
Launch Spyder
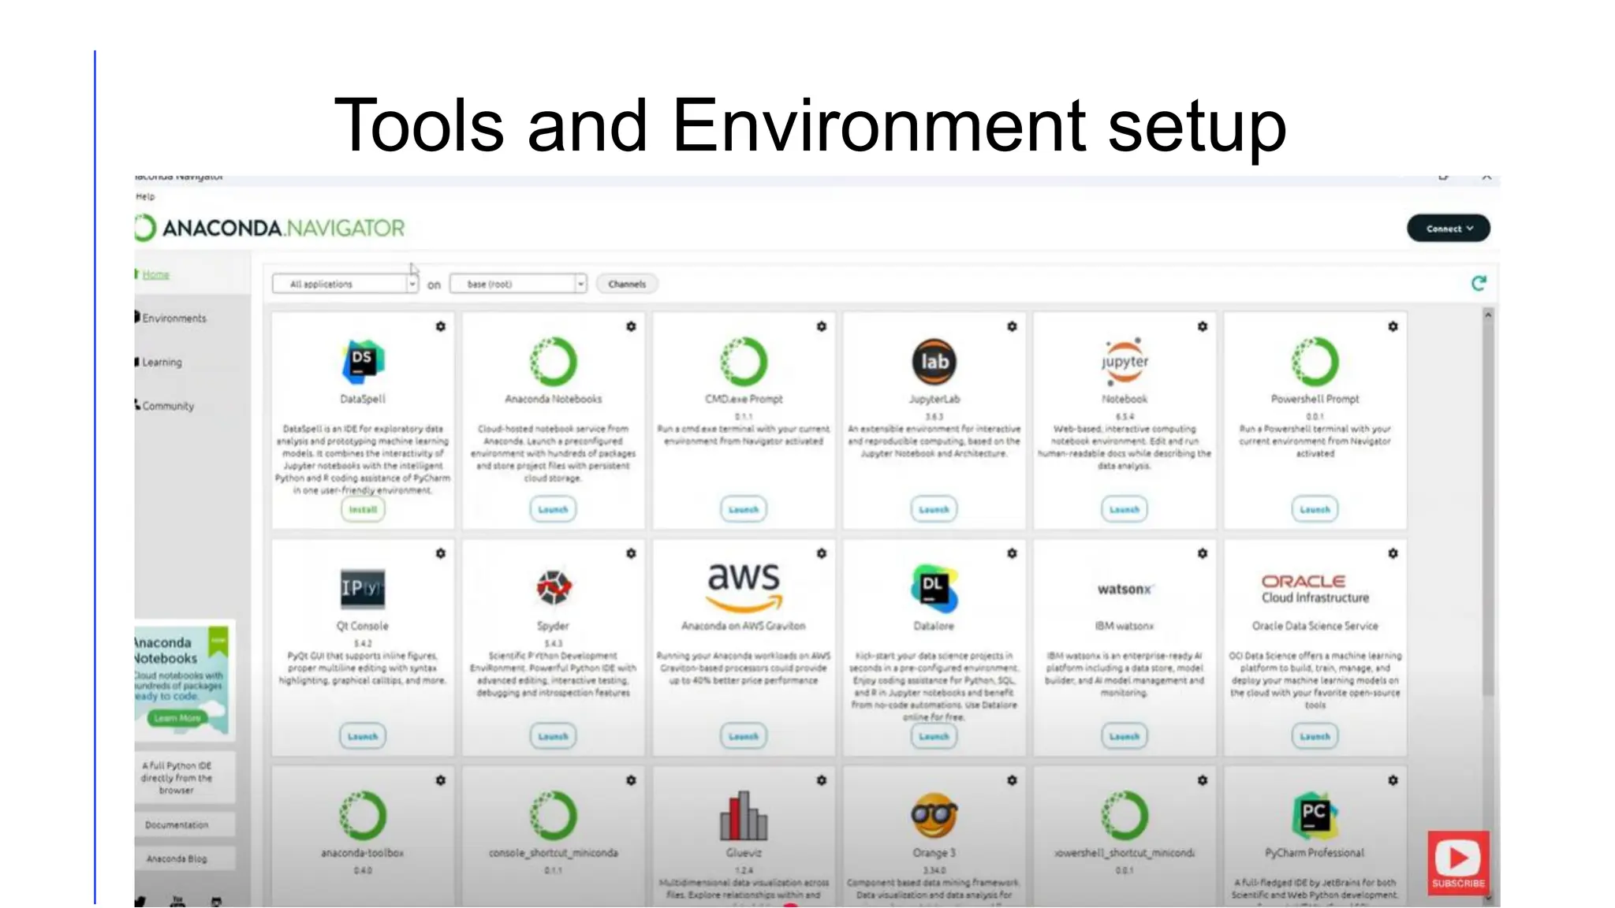point(553,736)
